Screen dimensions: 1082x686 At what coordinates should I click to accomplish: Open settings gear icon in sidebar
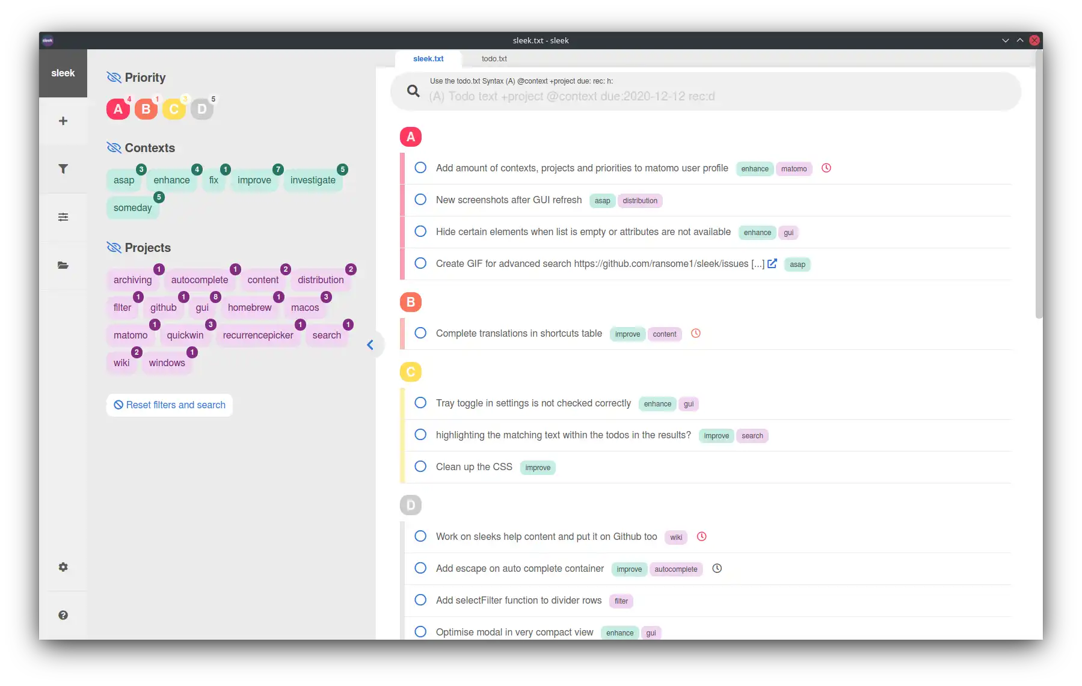(x=63, y=567)
